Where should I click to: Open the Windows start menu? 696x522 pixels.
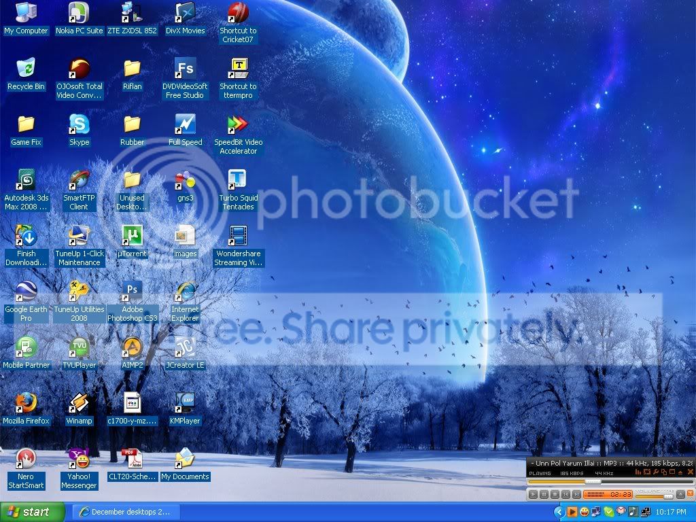tap(33, 512)
